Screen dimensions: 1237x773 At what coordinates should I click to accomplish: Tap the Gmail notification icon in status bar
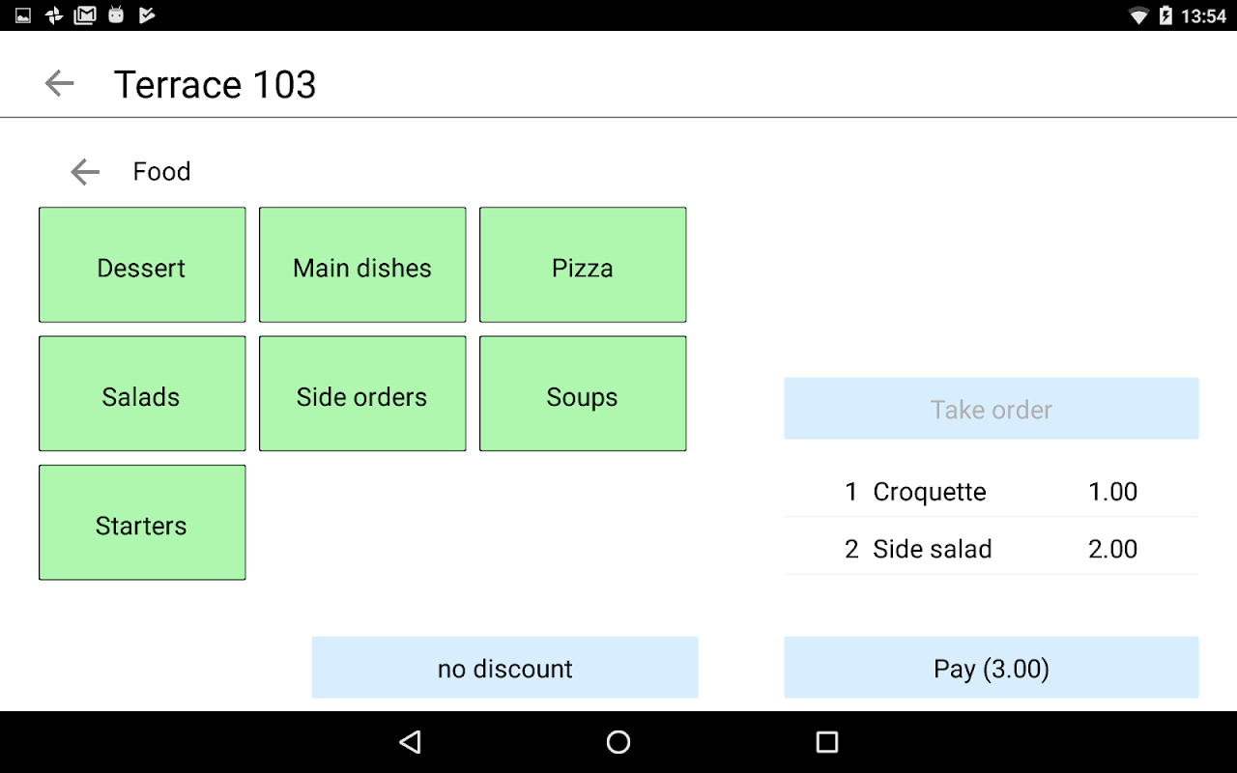click(x=85, y=15)
